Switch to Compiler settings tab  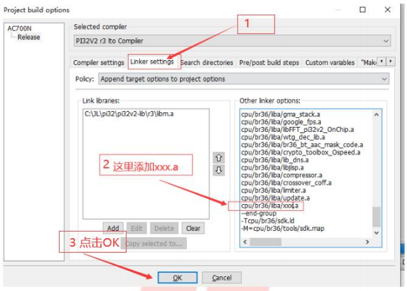98,62
